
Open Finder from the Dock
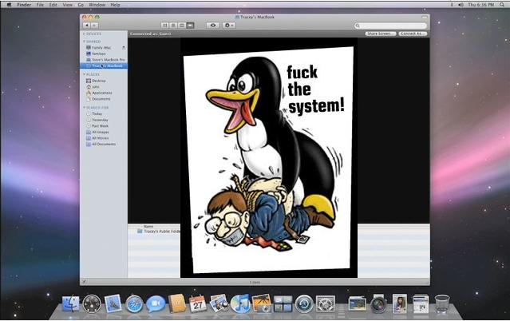click(x=70, y=303)
